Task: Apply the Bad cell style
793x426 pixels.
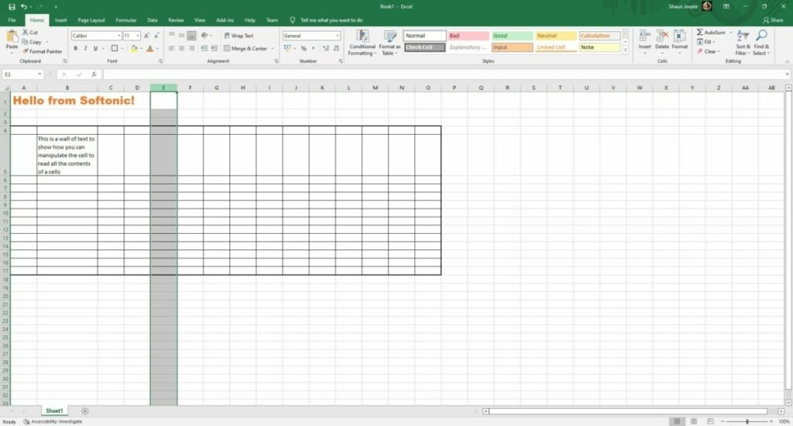Action: click(469, 36)
